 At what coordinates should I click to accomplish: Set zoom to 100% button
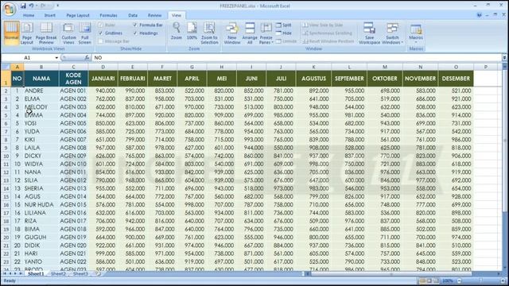point(192,31)
